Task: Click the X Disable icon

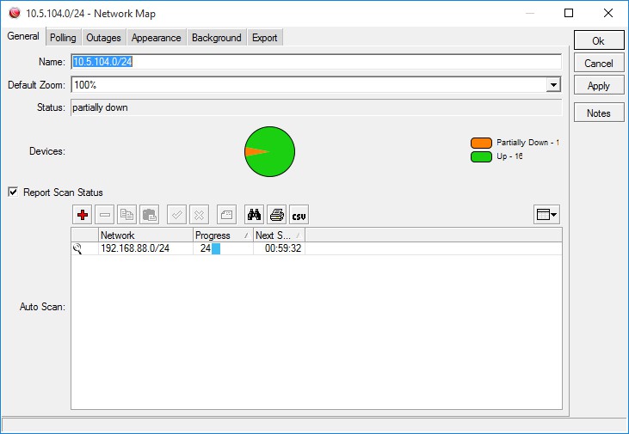Action: click(x=199, y=215)
